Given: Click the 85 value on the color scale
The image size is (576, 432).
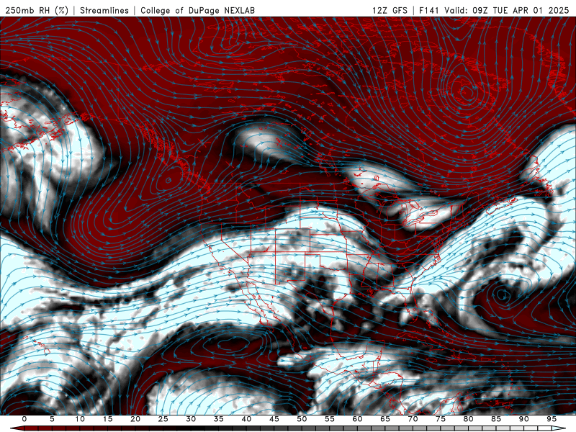Looking at the screenshot, I should point(496,419).
